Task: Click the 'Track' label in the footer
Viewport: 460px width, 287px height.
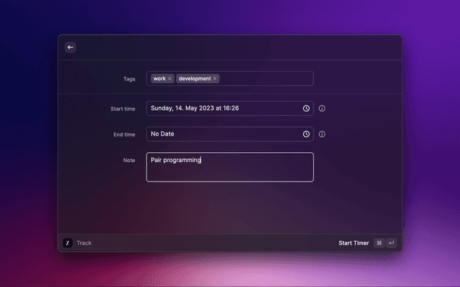Action: point(84,243)
